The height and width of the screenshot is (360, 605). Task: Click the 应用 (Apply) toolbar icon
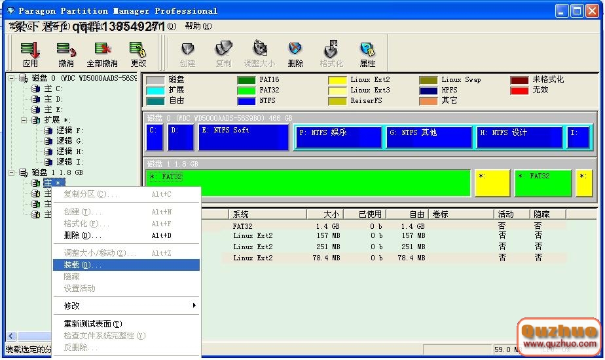(30, 54)
